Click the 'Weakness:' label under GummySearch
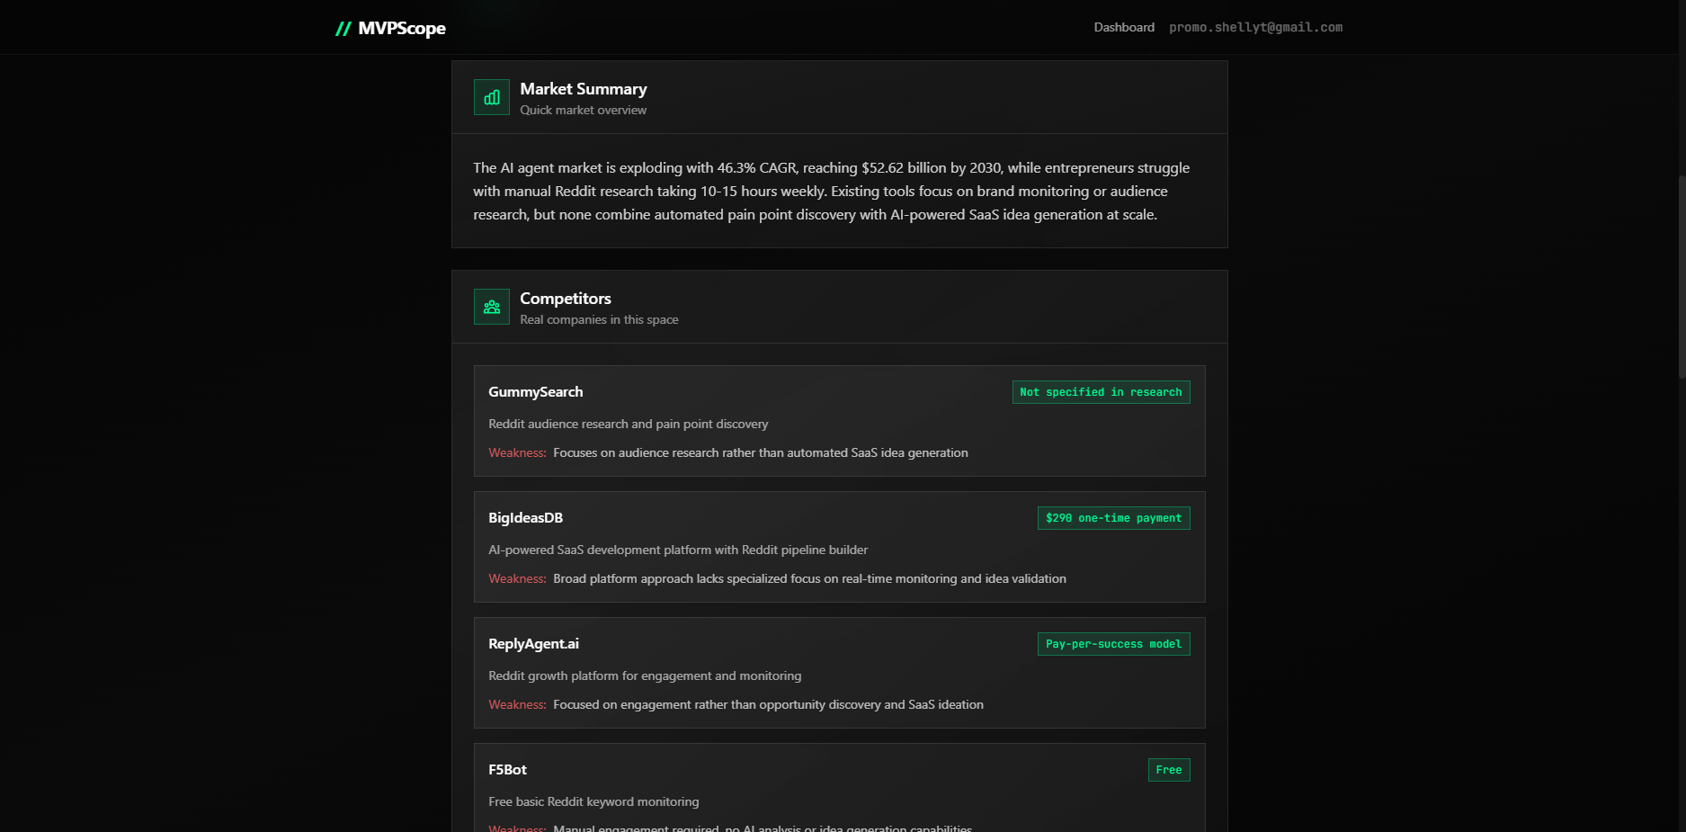The height and width of the screenshot is (832, 1686). [x=517, y=452]
